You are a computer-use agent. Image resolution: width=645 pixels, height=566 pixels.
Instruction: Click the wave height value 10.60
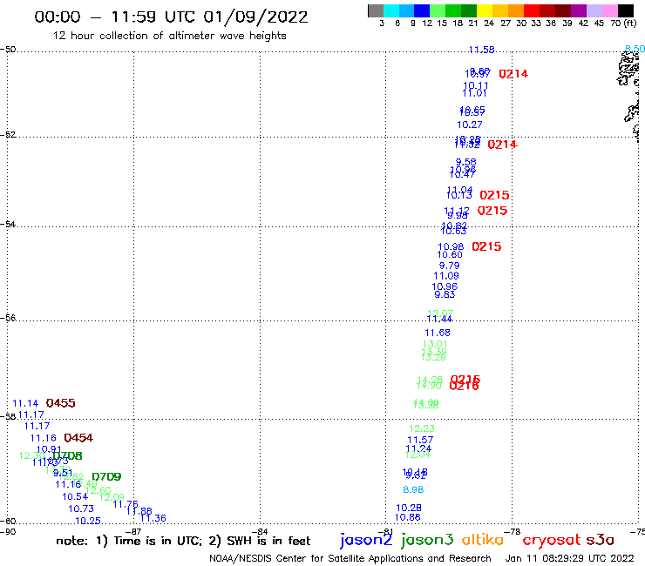point(450,255)
